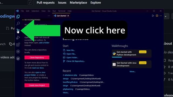
Task: Open the GitHub view in the activity bar
Action: pyautogui.click(x=18, y=58)
